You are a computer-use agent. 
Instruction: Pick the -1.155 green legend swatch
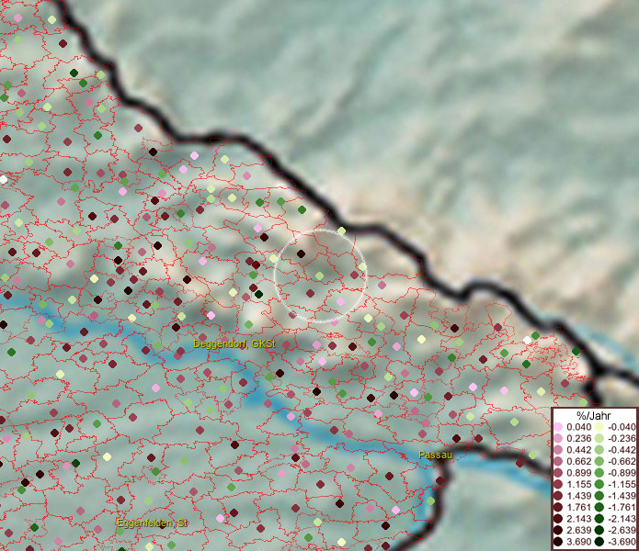click(x=599, y=484)
